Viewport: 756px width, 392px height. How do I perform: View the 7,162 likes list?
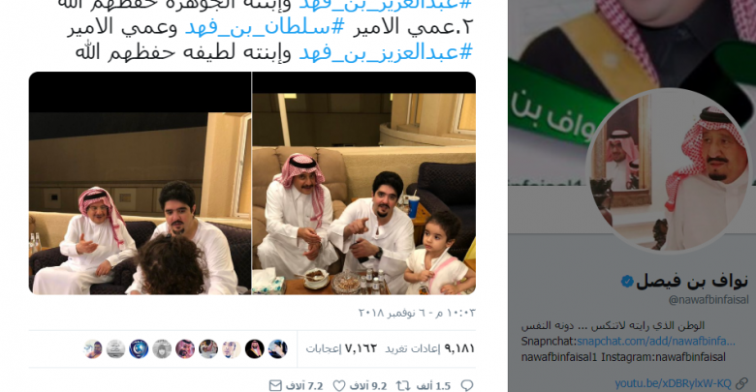[x=341, y=348]
